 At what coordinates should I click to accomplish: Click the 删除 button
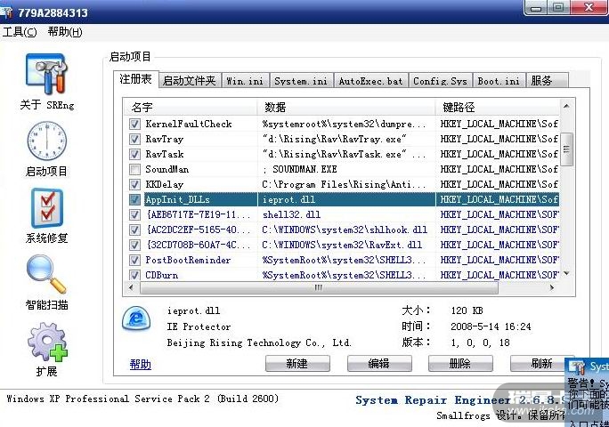[460, 364]
